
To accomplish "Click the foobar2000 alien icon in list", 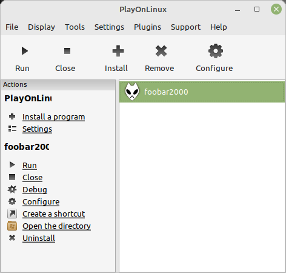I will point(132,92).
